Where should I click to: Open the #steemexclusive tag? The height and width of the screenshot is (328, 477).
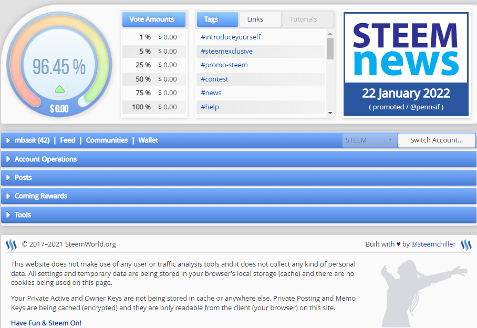226,51
